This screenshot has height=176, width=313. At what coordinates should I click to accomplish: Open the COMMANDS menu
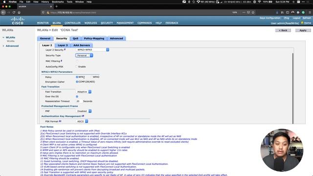click(x=145, y=23)
